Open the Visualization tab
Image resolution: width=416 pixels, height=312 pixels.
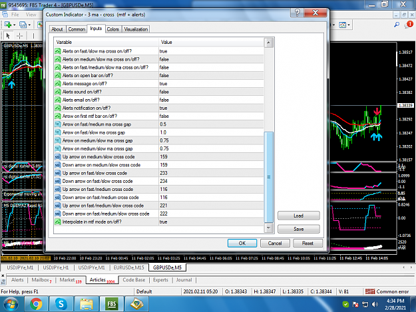pos(136,29)
